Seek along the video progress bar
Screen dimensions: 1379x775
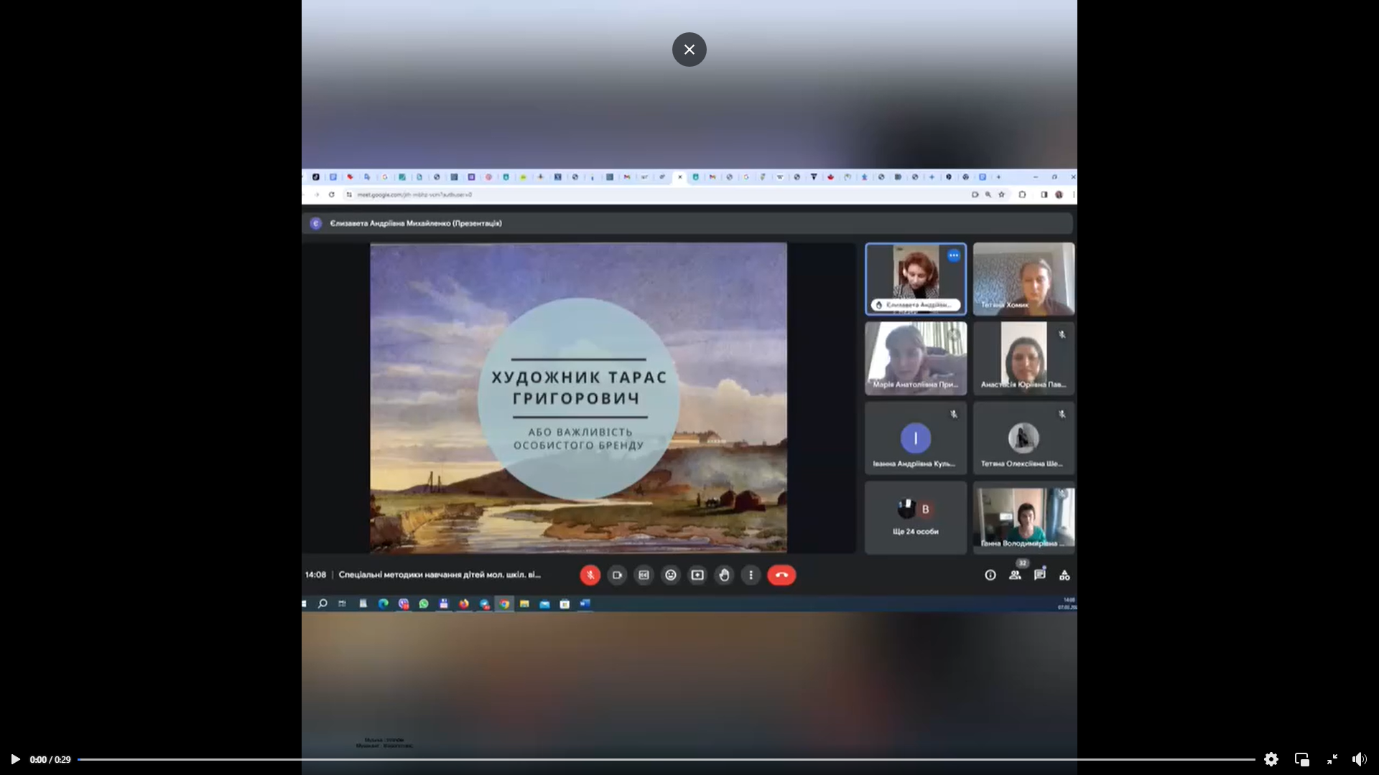pos(666,759)
